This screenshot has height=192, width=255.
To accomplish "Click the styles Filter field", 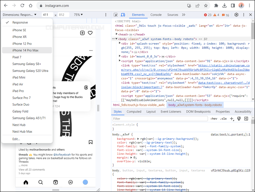I will click(x=160, y=119).
